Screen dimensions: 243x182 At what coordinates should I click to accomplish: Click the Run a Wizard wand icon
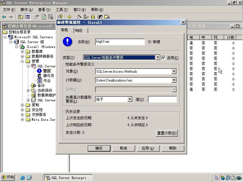coord(79,17)
